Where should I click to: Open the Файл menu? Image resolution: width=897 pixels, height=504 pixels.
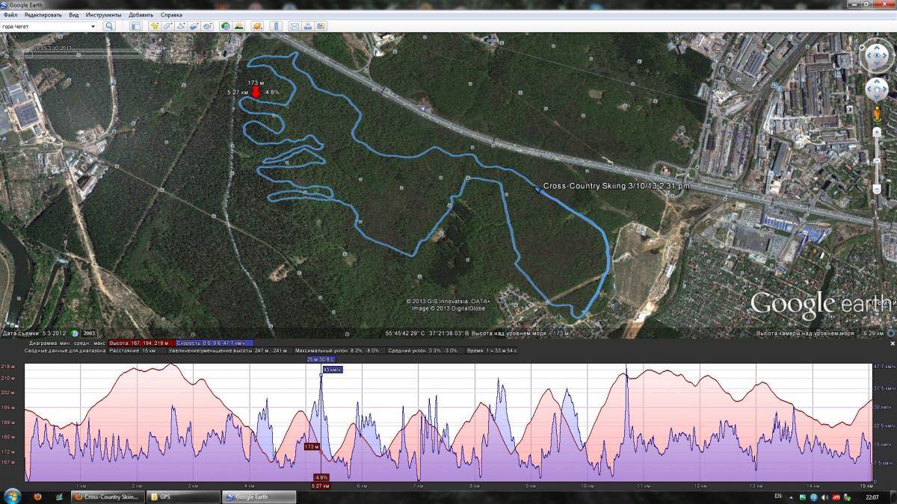(x=10, y=15)
